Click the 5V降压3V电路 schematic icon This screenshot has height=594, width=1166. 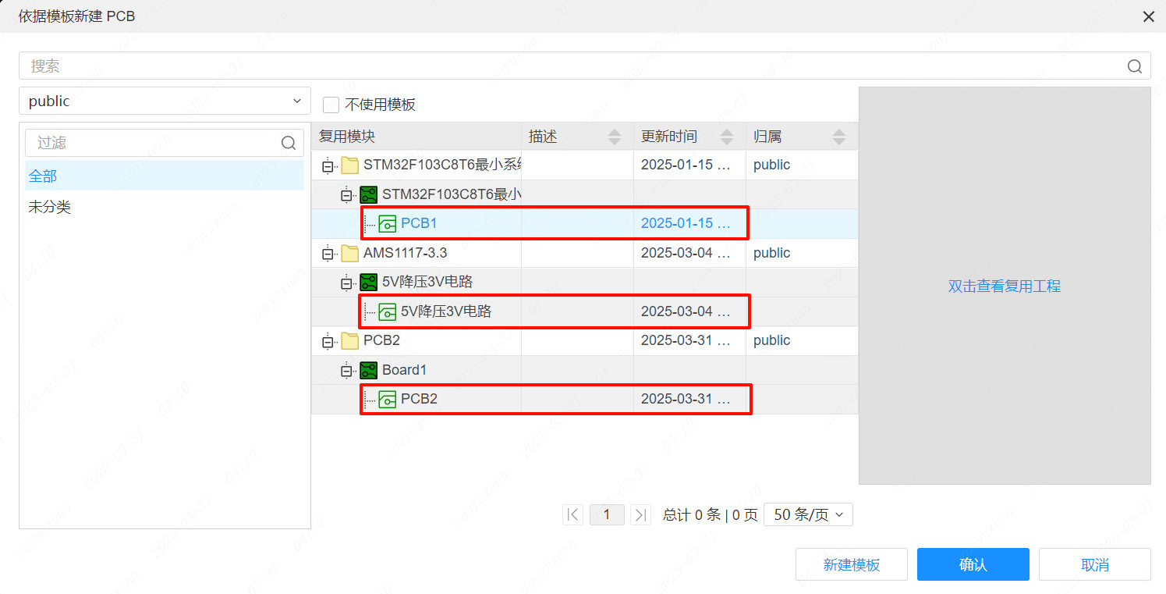[368, 282]
